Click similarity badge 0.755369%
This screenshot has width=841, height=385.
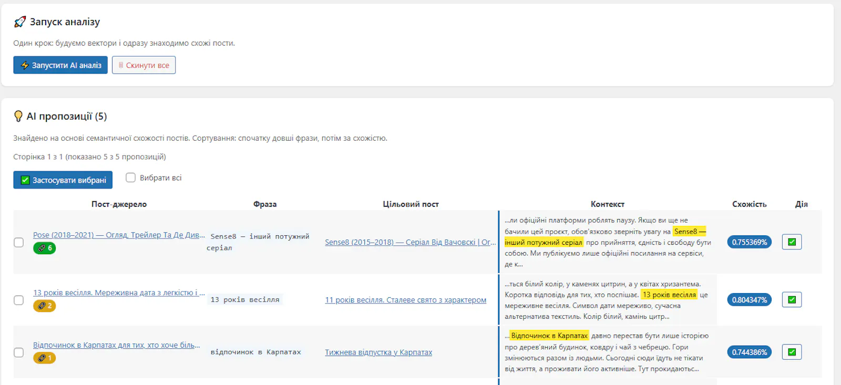(750, 242)
